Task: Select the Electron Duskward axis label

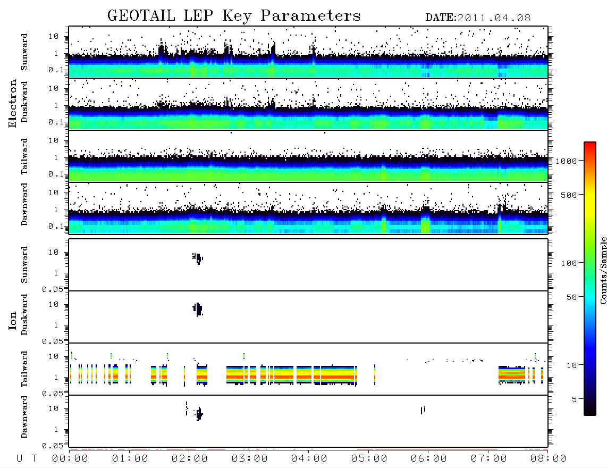Action: click(x=24, y=102)
